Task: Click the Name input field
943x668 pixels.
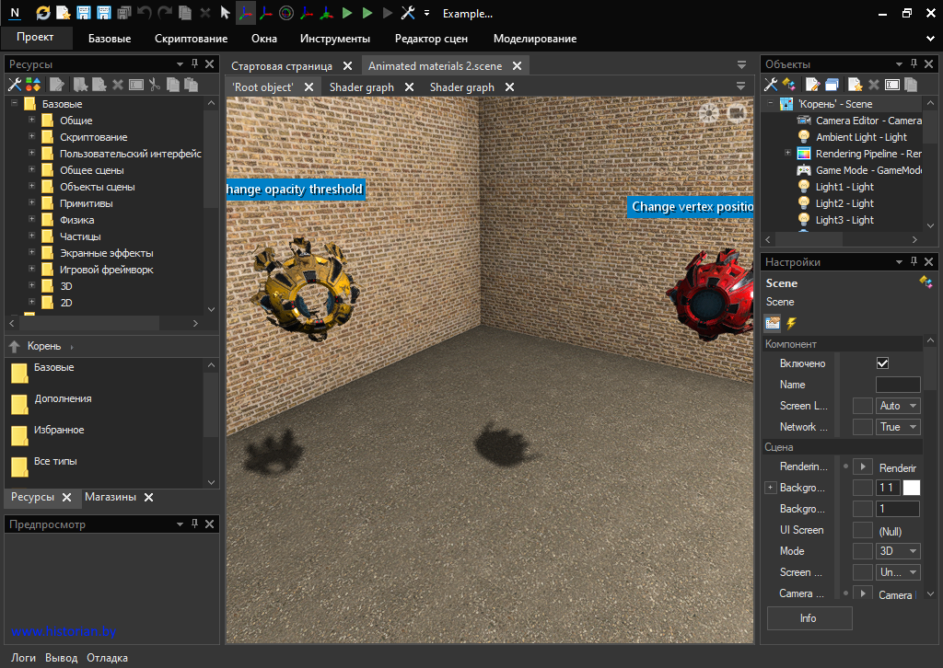Action: 897,385
